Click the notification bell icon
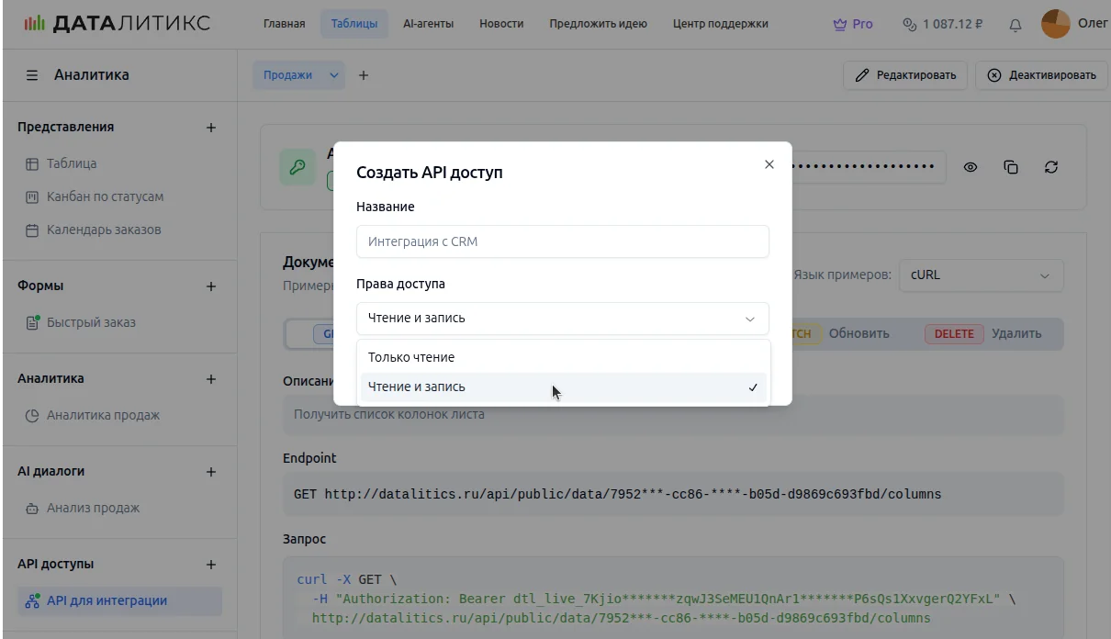The image size is (1111, 639). (1015, 25)
